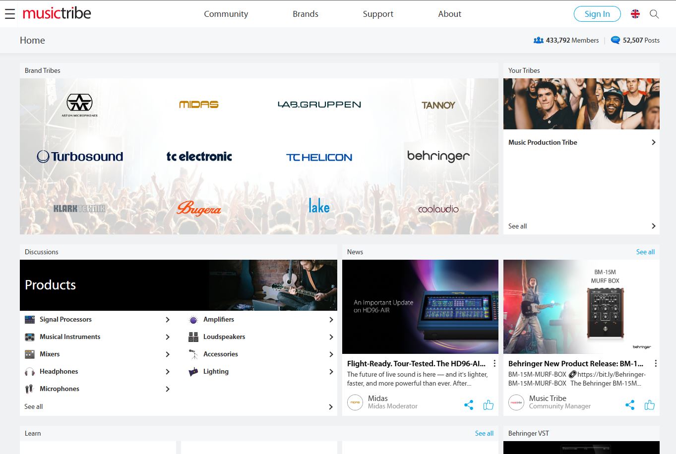Click the Microphones category icon
The width and height of the screenshot is (676, 454).
(x=30, y=389)
